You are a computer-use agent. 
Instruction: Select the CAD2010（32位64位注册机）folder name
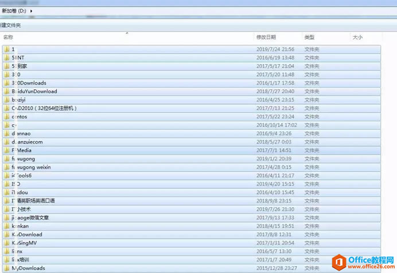pyautogui.click(x=44, y=108)
